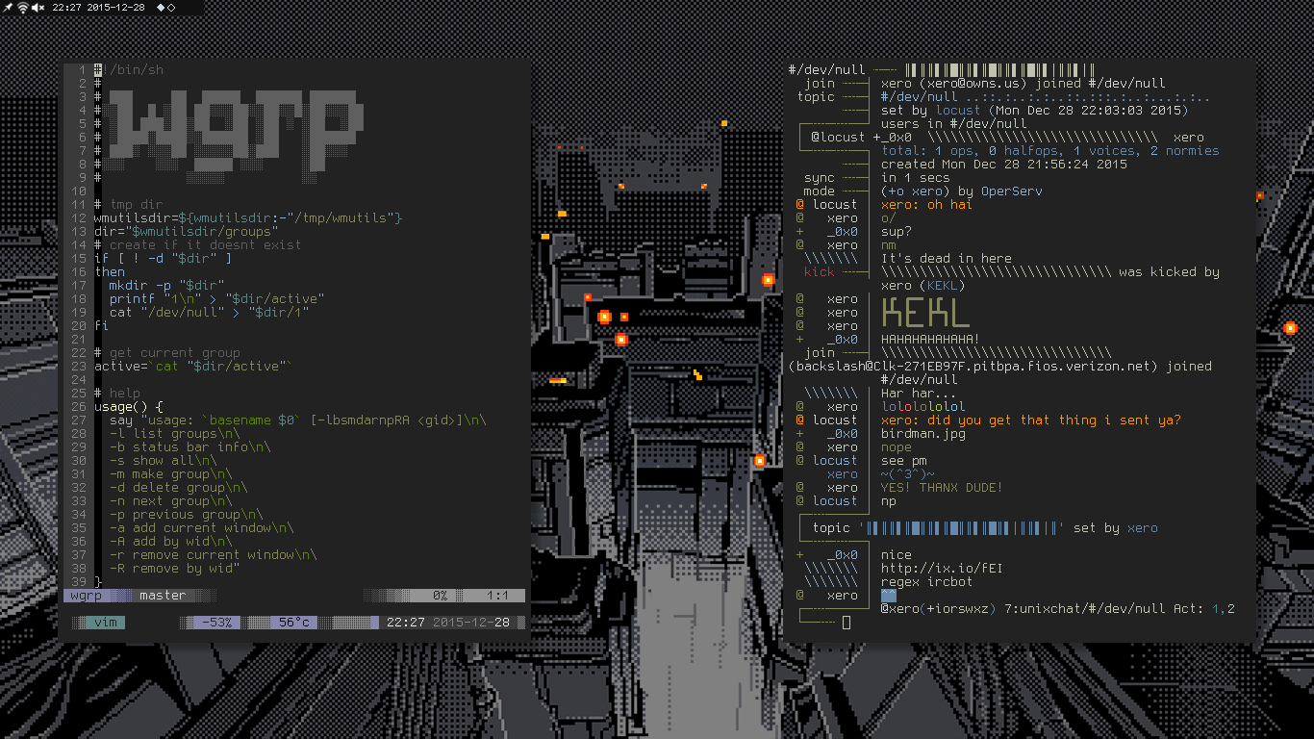
Task: Open the Wi-Fi network indicator
Action: (x=23, y=8)
